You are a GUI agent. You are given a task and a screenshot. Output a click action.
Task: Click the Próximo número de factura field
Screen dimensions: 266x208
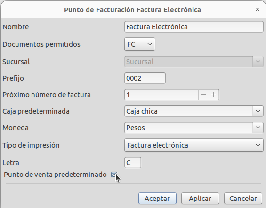[161, 95]
